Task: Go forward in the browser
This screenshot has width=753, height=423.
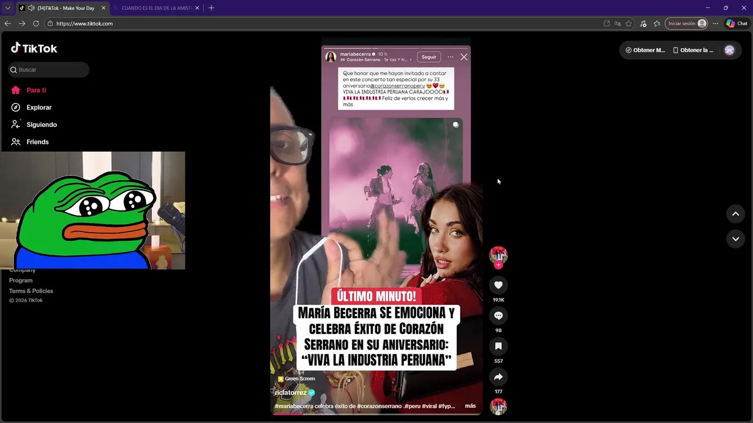Action: (x=22, y=23)
